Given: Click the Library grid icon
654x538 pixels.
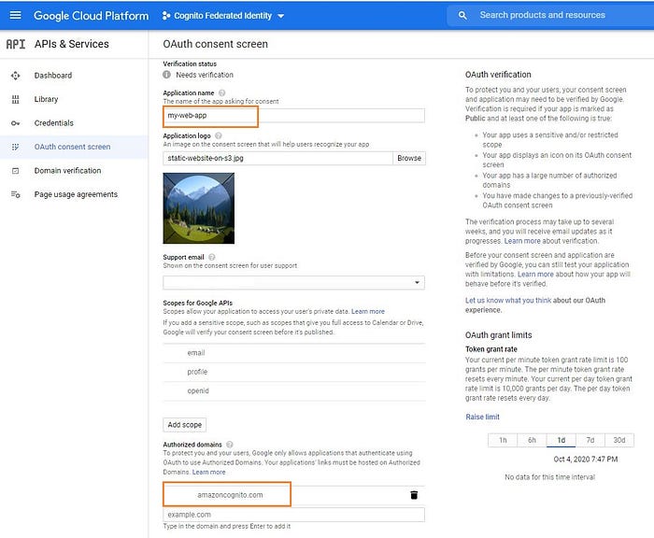Looking at the screenshot, I should [x=16, y=99].
